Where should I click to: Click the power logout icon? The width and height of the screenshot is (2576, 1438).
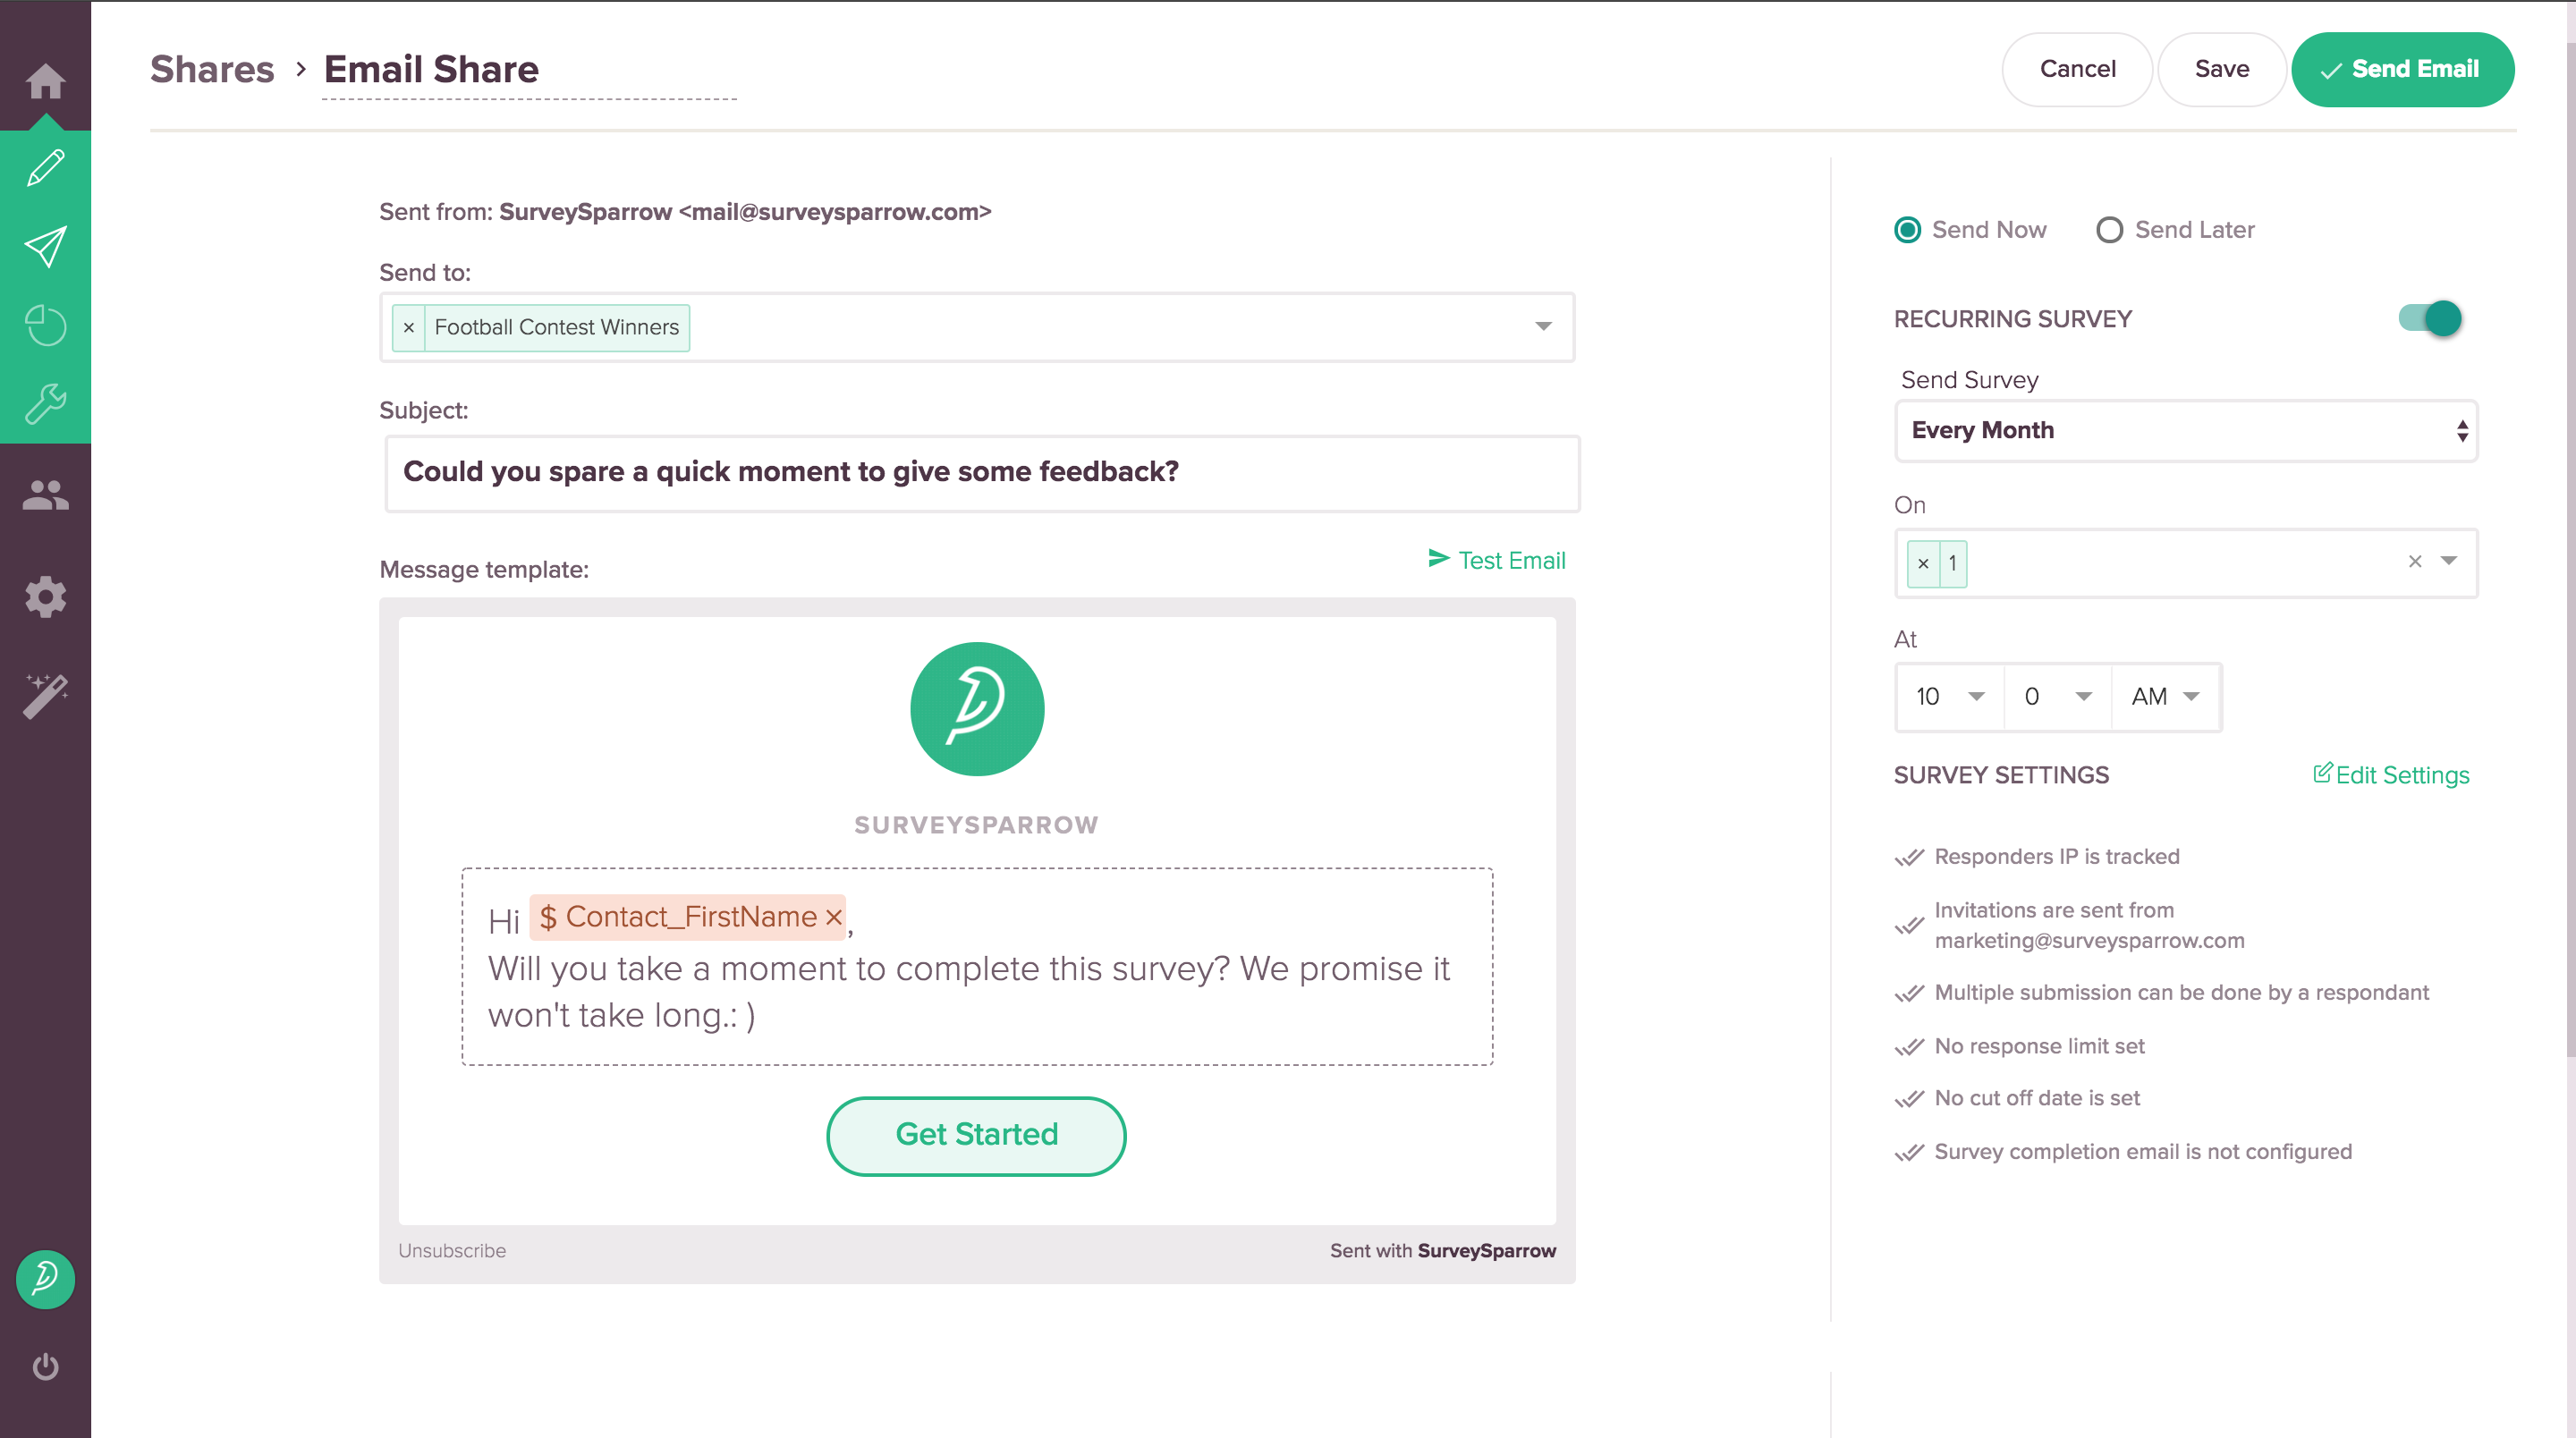[45, 1366]
